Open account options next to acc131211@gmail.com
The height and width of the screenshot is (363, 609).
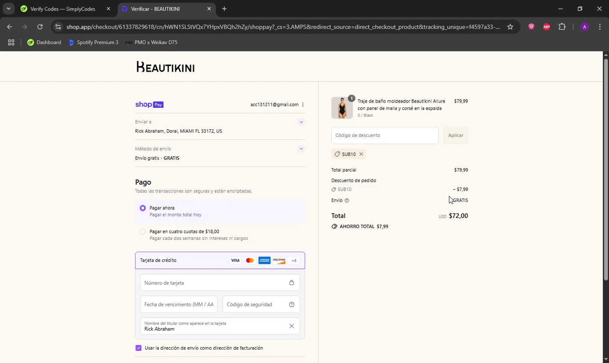click(303, 105)
